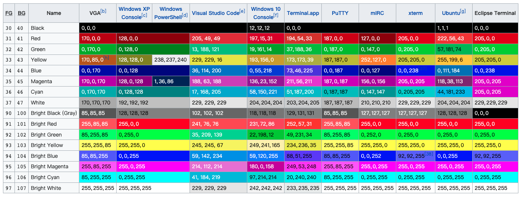Image resolution: width=521 pixels, height=197 pixels.
Task: Click the Name column header
Action: click(x=54, y=13)
